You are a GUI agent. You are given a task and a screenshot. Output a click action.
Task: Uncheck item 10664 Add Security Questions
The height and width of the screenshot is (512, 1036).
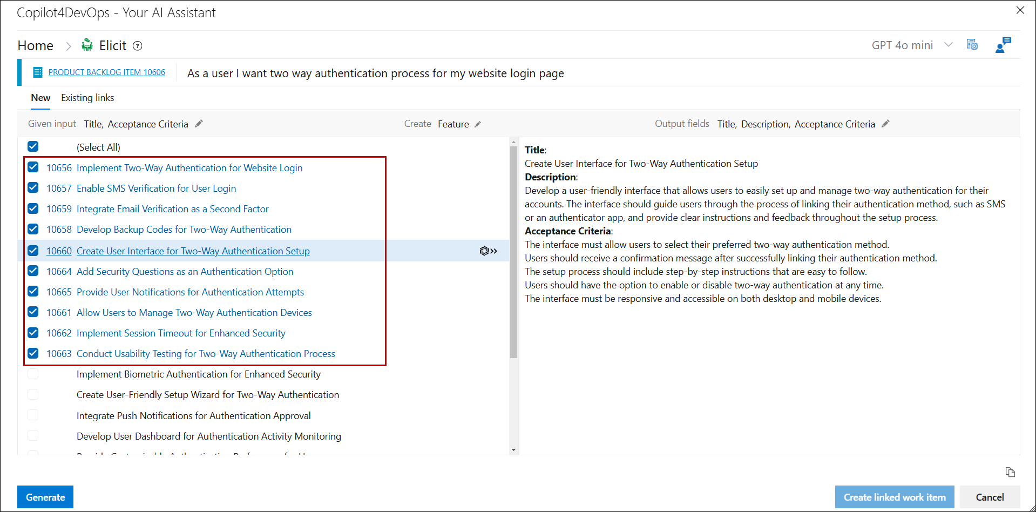tap(33, 271)
